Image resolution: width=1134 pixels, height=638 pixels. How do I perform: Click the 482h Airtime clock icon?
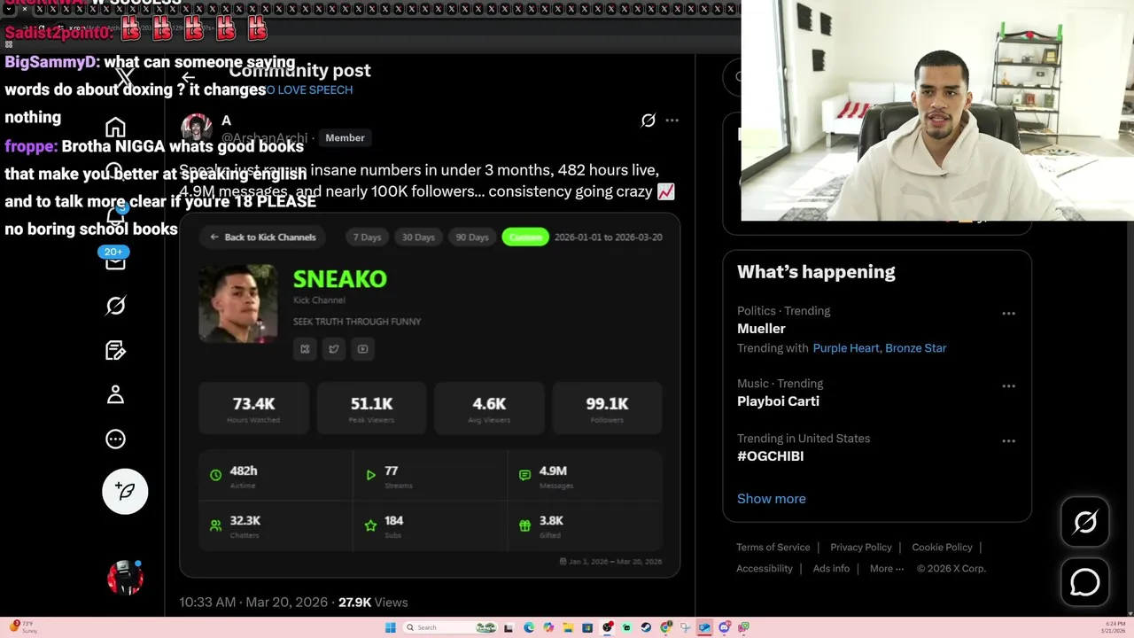pyautogui.click(x=215, y=476)
